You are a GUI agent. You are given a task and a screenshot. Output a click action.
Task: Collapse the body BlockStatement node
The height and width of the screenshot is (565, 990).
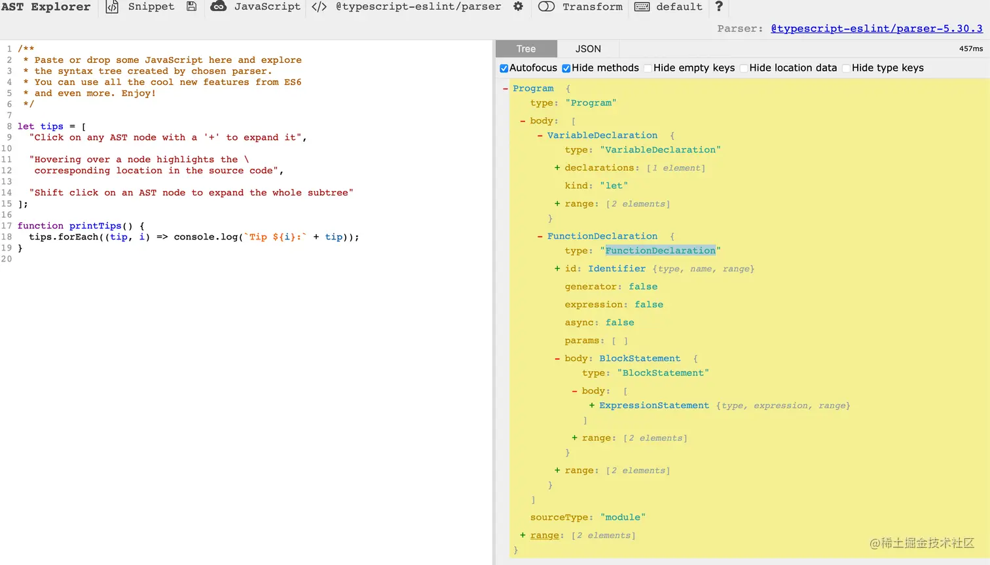557,358
